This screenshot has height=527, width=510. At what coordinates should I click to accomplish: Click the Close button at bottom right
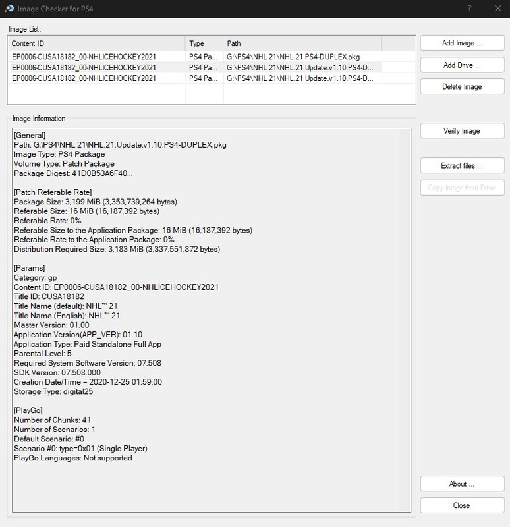[x=463, y=505]
